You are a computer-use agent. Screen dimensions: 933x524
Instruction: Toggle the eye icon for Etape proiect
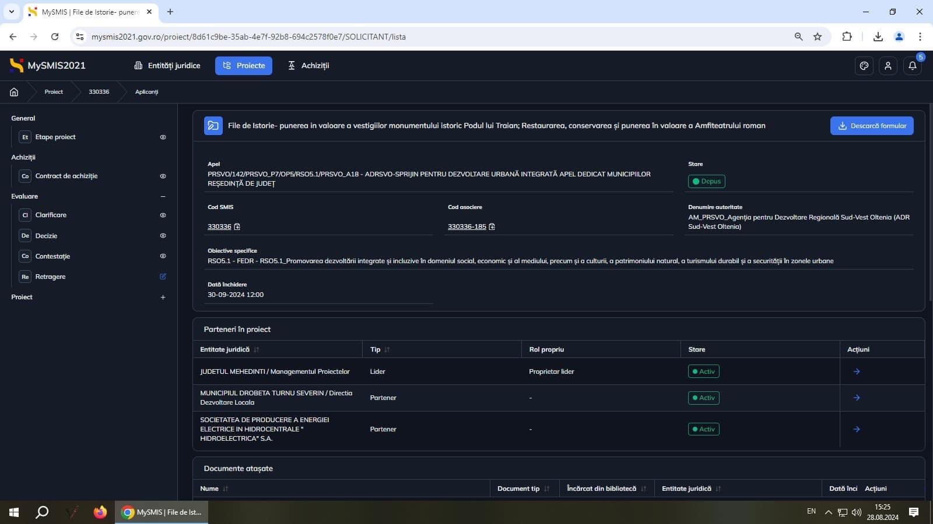163,137
